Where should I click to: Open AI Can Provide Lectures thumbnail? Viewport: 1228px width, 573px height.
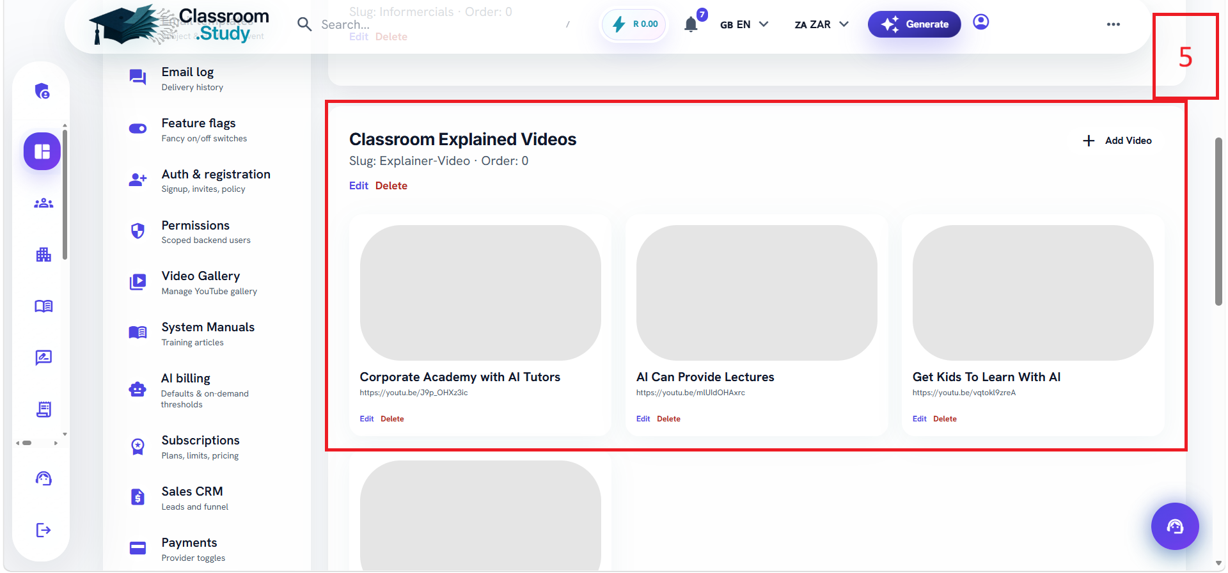pos(757,293)
